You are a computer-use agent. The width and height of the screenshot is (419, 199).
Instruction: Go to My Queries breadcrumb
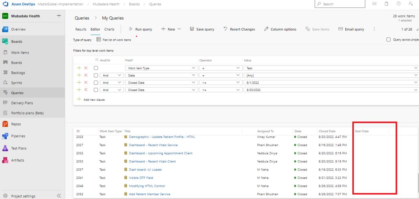tap(113, 18)
